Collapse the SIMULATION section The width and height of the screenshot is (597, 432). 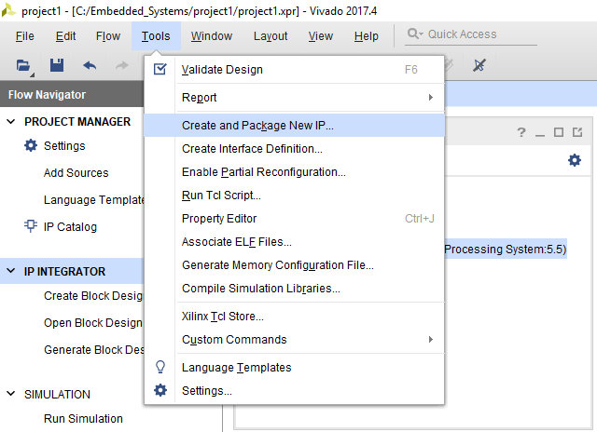coord(11,394)
